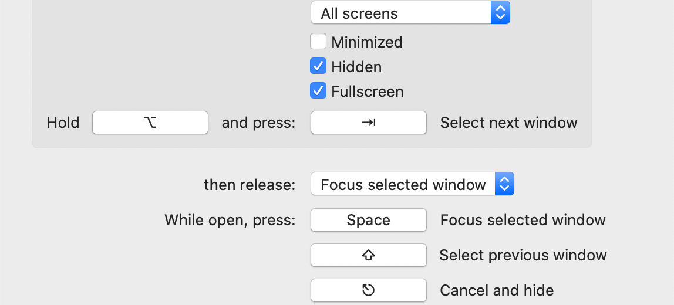
Task: Click the Option key symbol shortcut field
Action: tap(150, 123)
